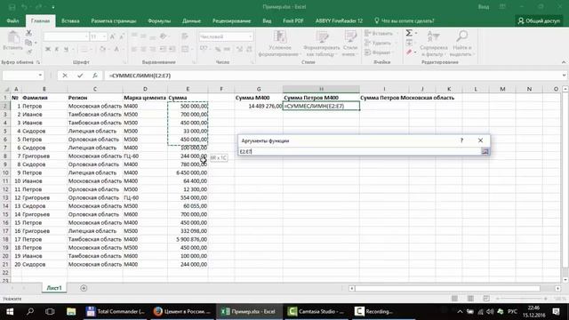The image size is (569, 320).
Task: Click the zoom slider in status bar
Action: pos(523,299)
